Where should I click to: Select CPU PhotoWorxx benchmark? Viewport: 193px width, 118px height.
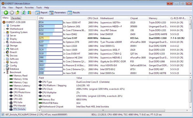pos(22,92)
